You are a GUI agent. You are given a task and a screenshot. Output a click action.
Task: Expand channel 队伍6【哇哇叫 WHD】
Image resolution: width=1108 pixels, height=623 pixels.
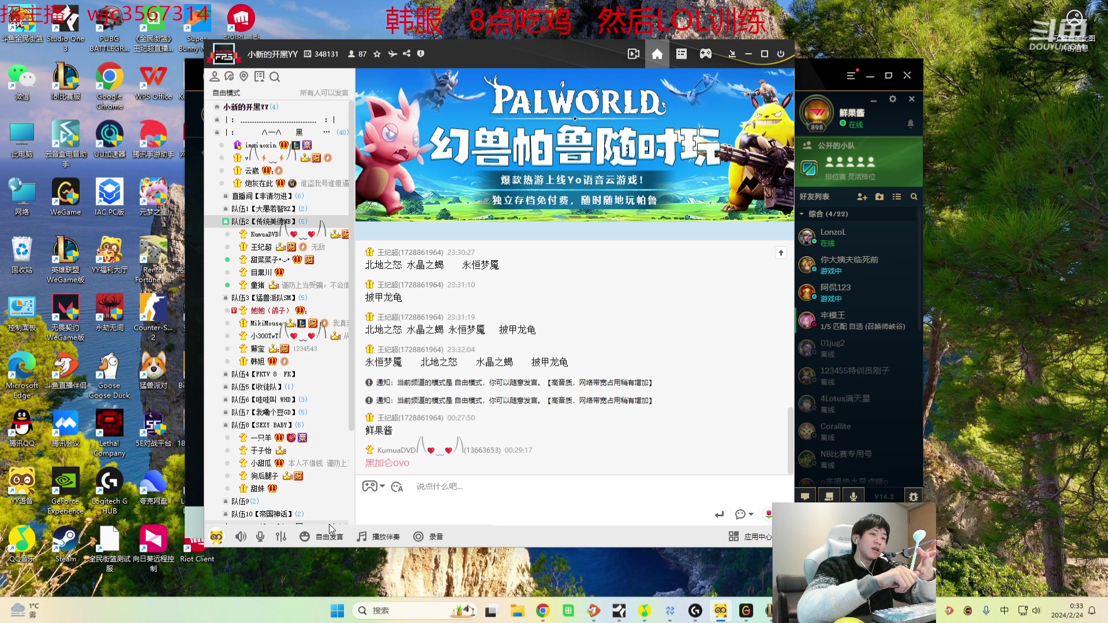(x=269, y=399)
